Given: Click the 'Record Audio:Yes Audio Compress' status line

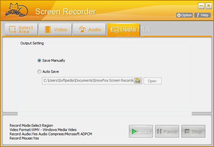Looking at the screenshot, I should pyautogui.click(x=51, y=134).
